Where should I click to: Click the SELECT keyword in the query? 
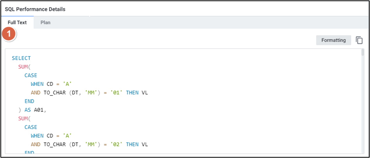(x=21, y=58)
